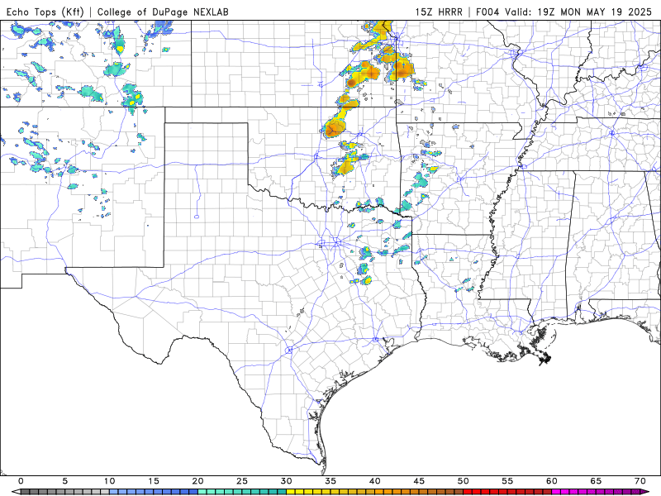The width and height of the screenshot is (661, 496).
Task: Click the "College of DuPage NEXLAB" label
Action: 163,12
